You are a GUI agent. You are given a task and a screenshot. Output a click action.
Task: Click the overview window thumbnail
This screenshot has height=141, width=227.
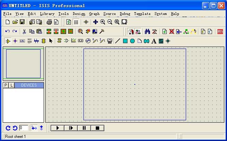click(23, 64)
